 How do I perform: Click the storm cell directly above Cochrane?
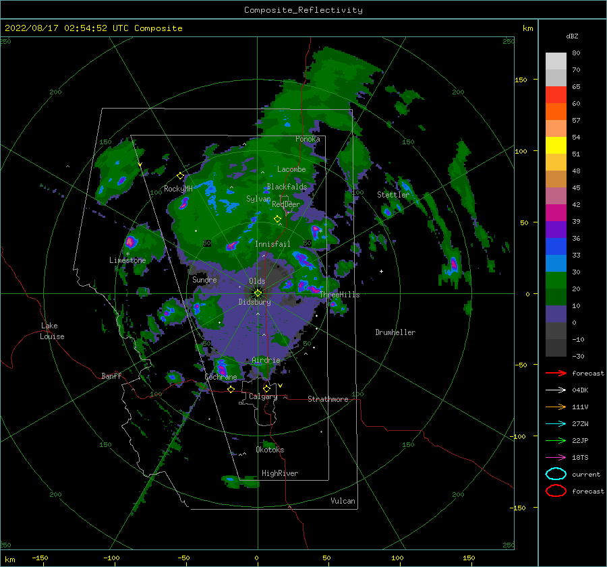click(x=222, y=367)
